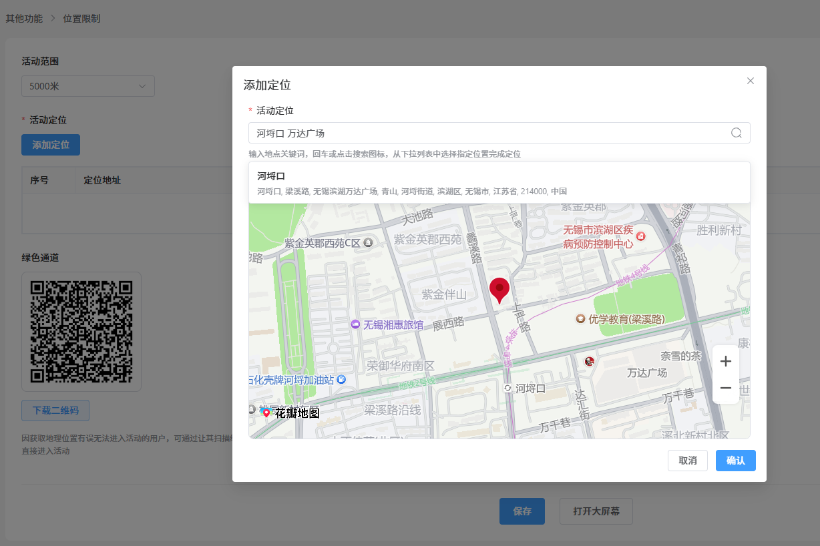
Task: Click the 保存 button
Action: tap(522, 511)
